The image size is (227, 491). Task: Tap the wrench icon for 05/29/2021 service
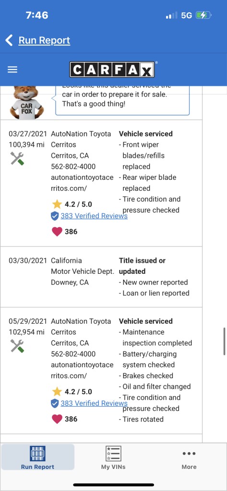click(17, 346)
